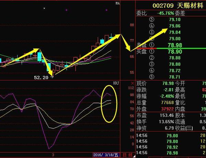206x158 pixels.
Task: Select sell level ③ price 79.04
Action: click(x=175, y=32)
